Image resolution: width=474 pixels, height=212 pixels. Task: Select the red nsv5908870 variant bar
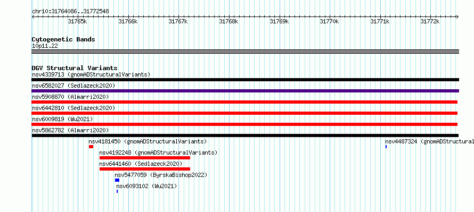click(x=244, y=102)
